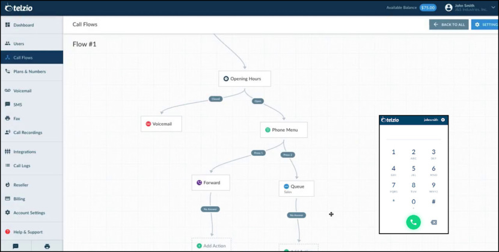The image size is (499, 252).
Task: Dial 8 TUV on the keypad
Action: pos(414,187)
